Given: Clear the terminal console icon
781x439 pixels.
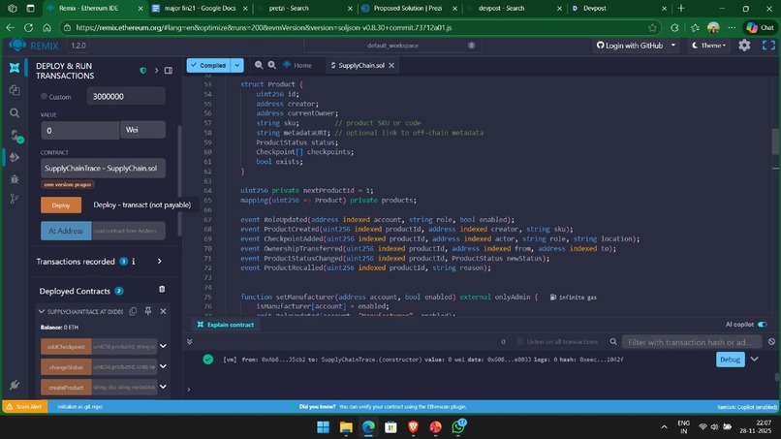Looking at the screenshot, I should [771, 342].
